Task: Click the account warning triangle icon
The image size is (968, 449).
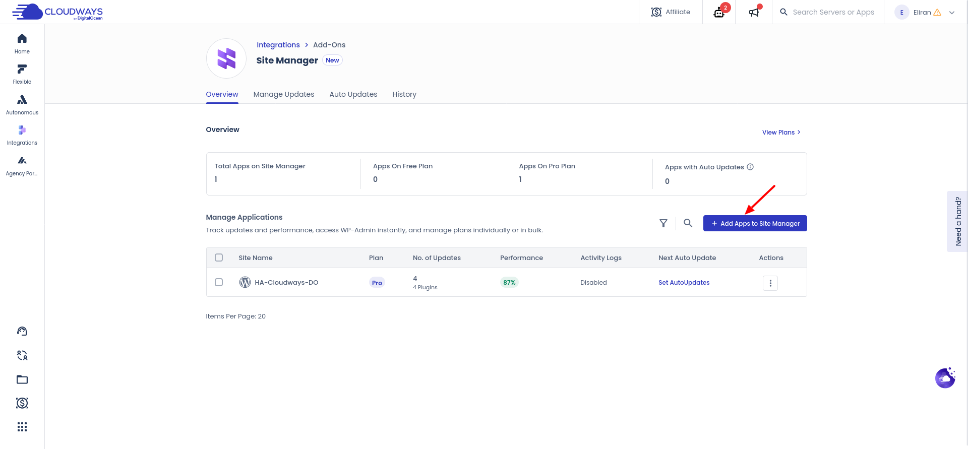Action: (937, 13)
